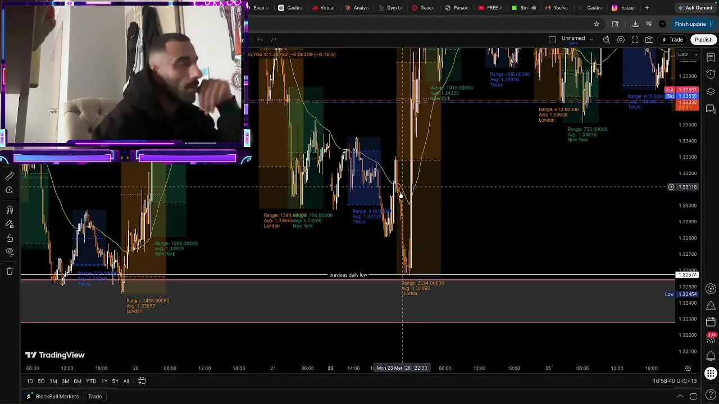Open the media controls icon
Screen dimensions: 719x404
tap(649, 24)
